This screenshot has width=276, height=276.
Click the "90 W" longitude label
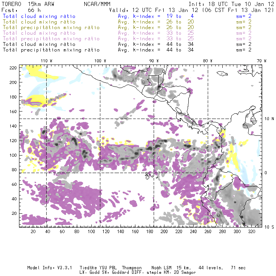click(x=154, y=61)
